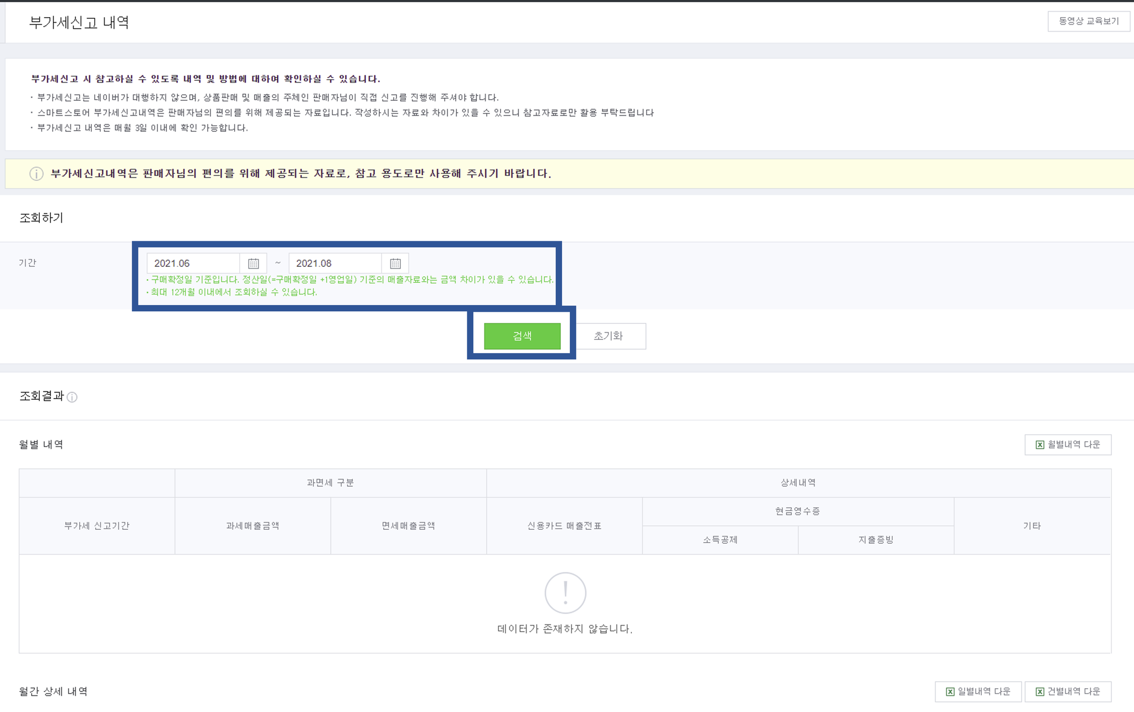Click the 과면세 구분 group header
This screenshot has width=1134, height=712.
coord(331,483)
